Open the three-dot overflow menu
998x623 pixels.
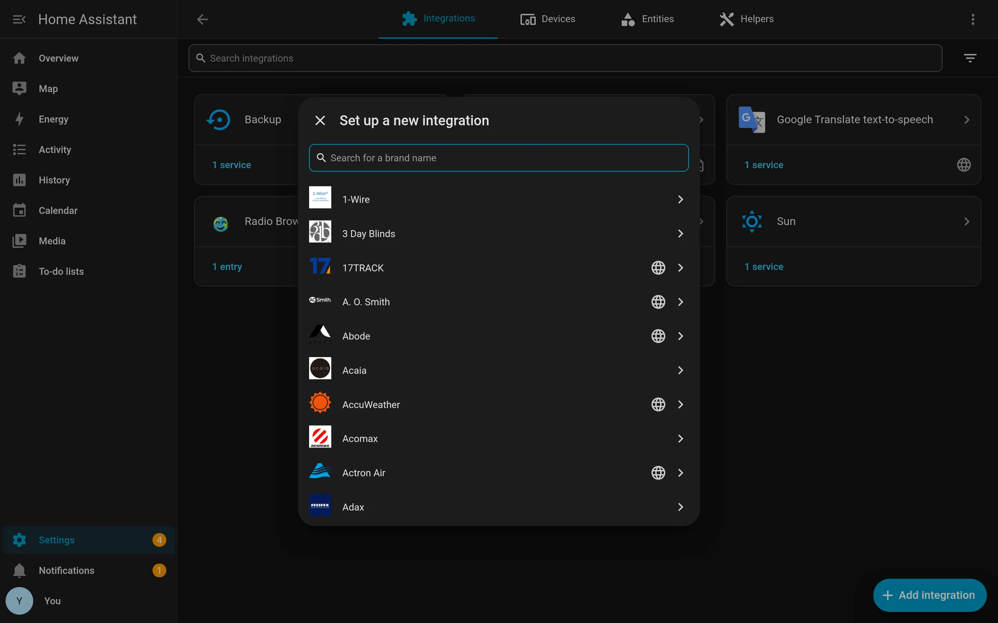[x=973, y=19]
